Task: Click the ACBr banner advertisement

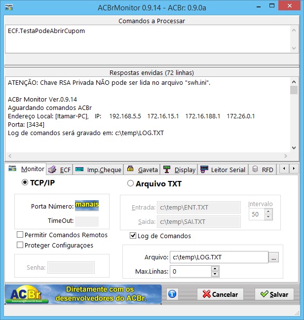Action: point(83,294)
